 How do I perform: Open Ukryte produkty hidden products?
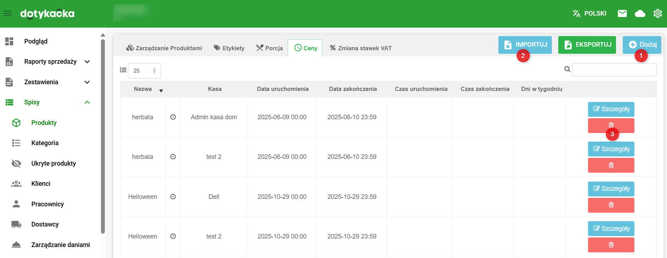click(53, 164)
